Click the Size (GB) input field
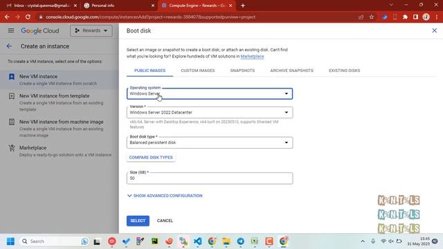Viewport: 443px width, 249px height. click(x=210, y=178)
